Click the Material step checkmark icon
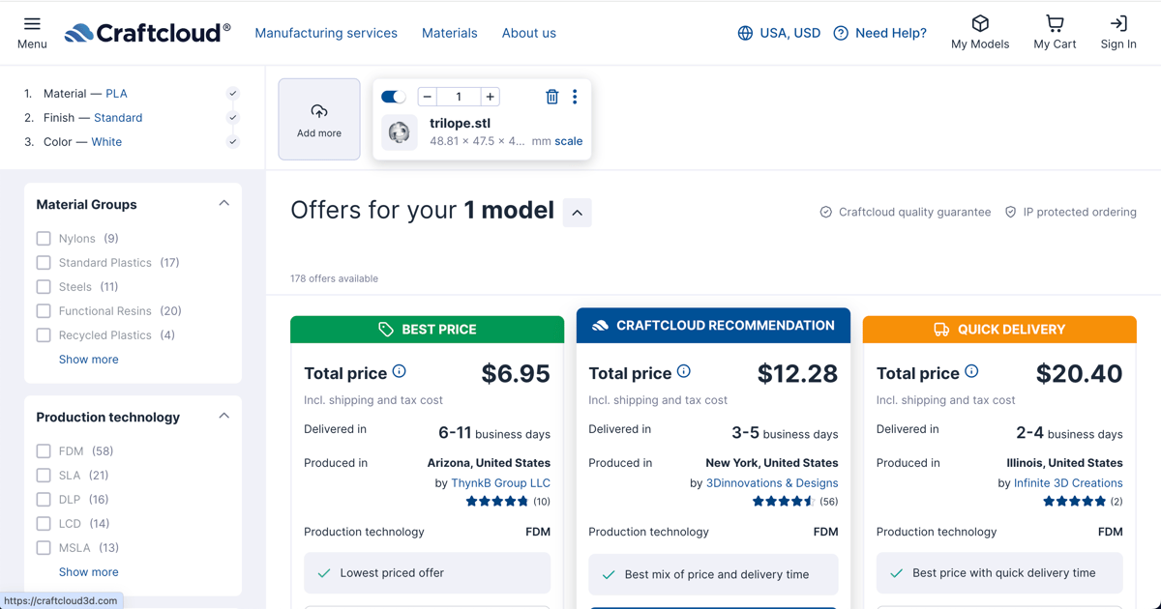Screen dimensions: 1161x609 [x=232, y=94]
